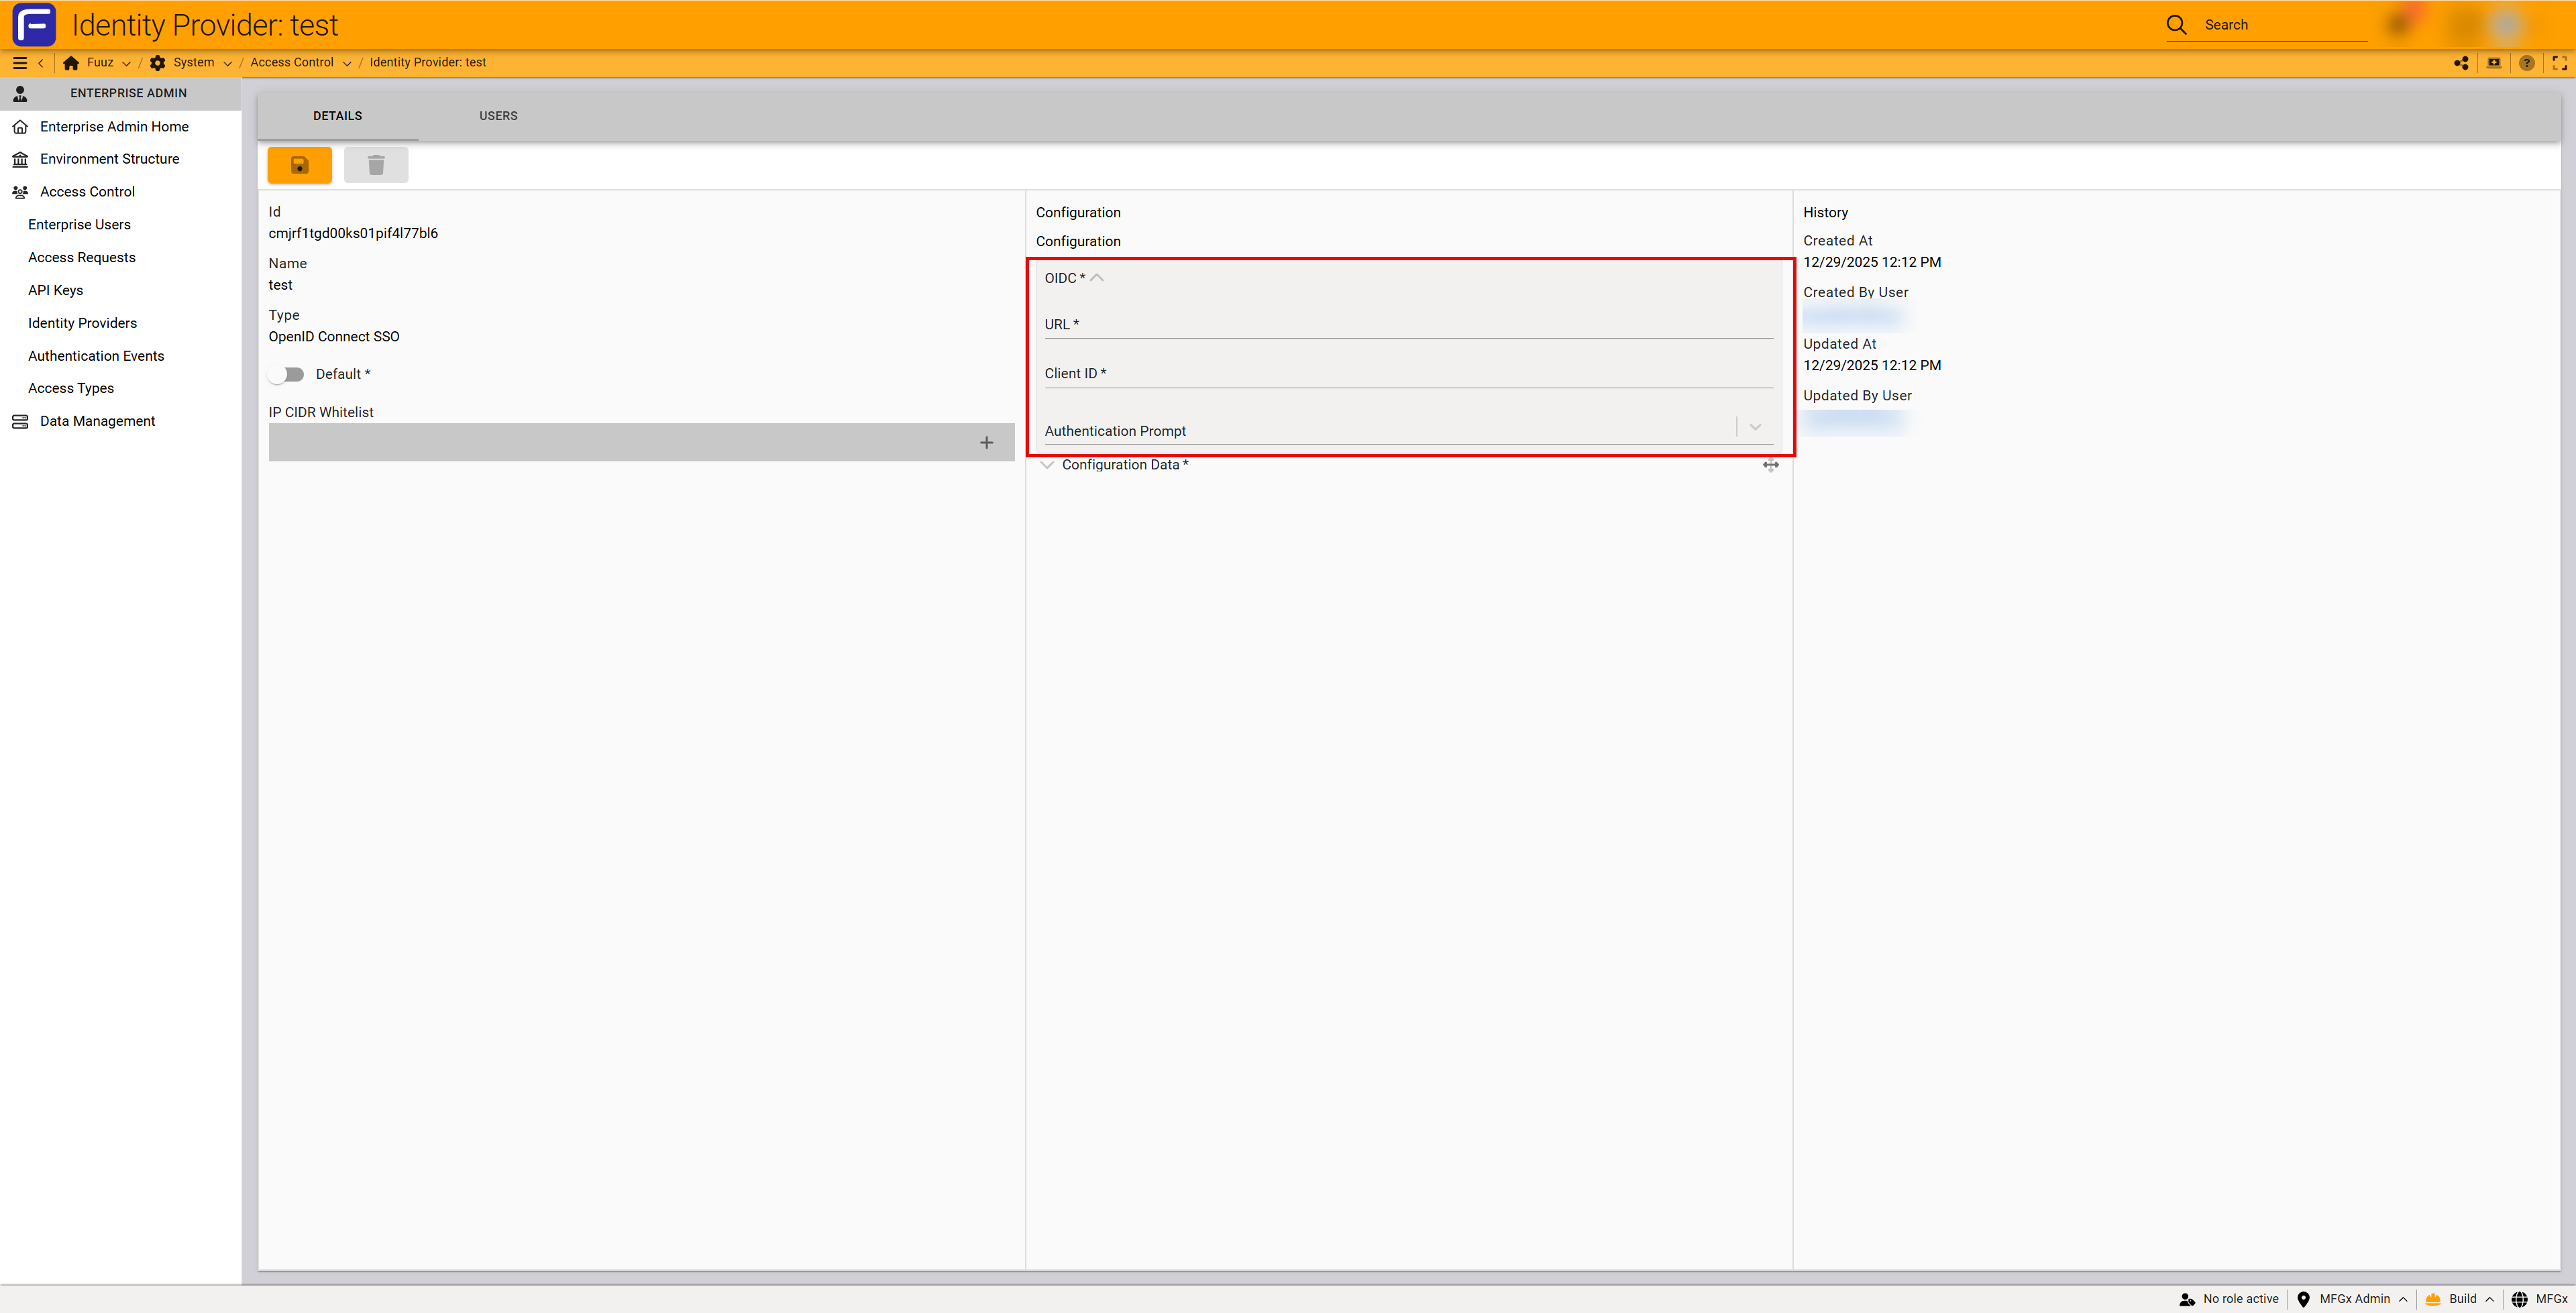Toggle the Default switch

[286, 374]
